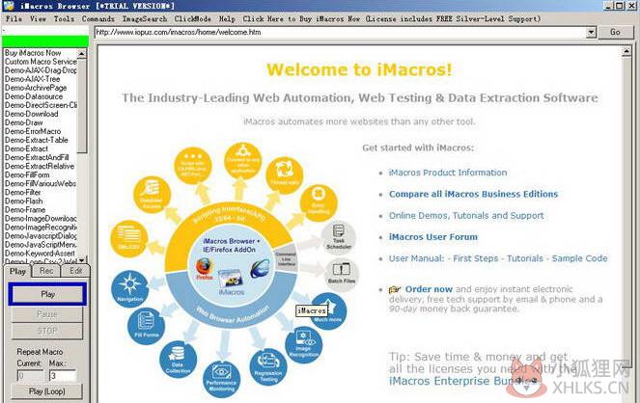Click the Buy iMacros Now menu item
Viewport: 640px width, 403px height.
pyautogui.click(x=391, y=18)
